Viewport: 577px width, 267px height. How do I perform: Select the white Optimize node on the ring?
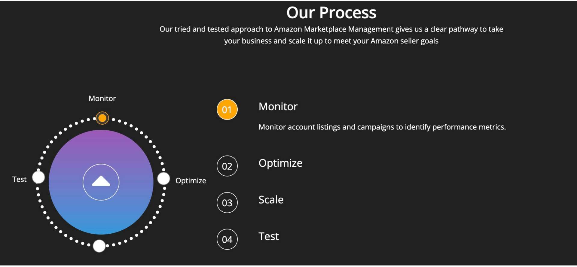tap(163, 179)
